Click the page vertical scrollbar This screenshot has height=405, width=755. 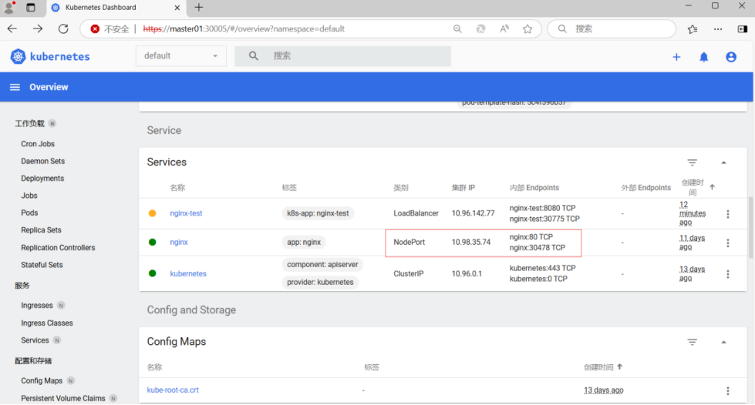(x=750, y=227)
